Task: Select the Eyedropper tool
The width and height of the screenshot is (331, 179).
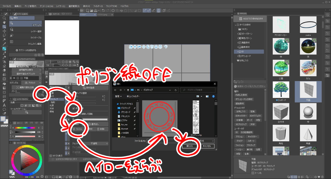Action: tap(4, 44)
